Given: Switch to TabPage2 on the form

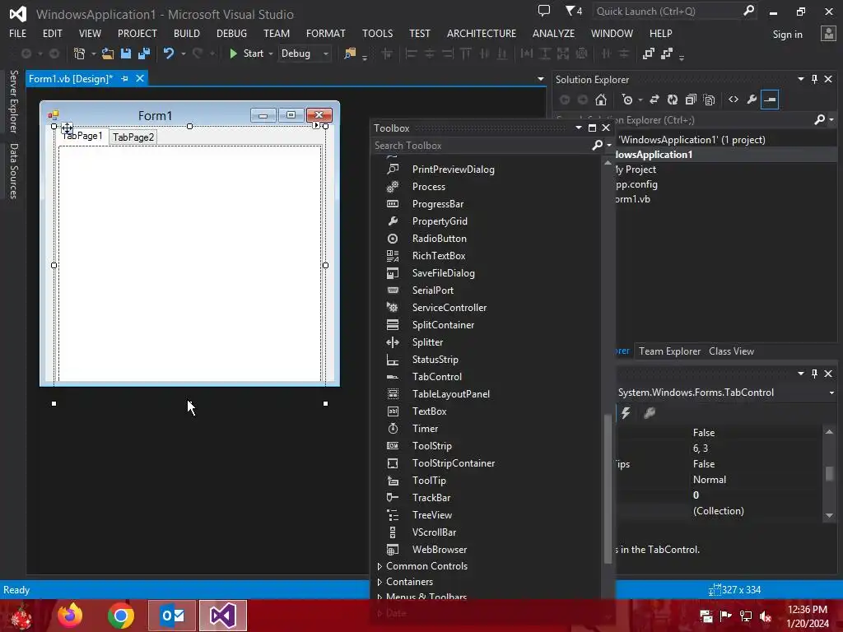Looking at the screenshot, I should [133, 137].
